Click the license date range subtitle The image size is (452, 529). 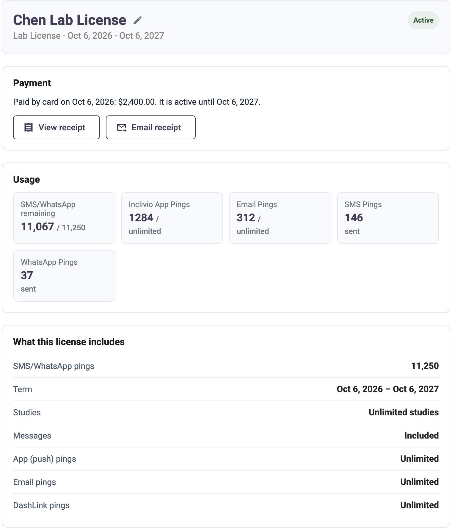89,36
